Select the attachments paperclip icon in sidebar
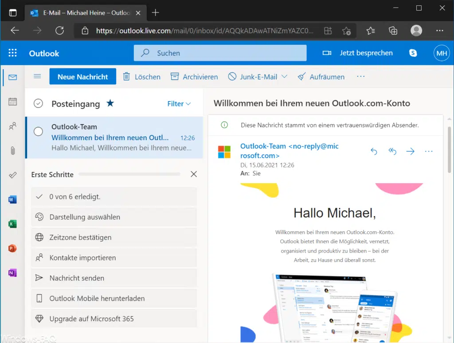454x343 pixels. point(12,151)
